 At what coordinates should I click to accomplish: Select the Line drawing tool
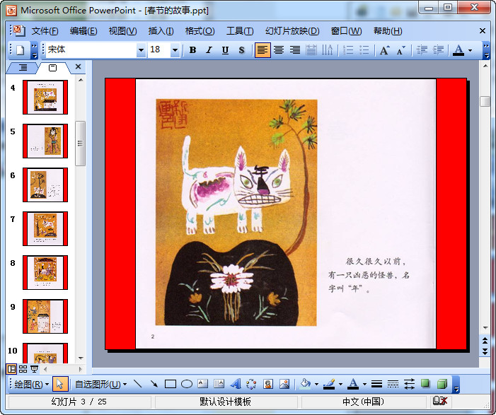tap(137, 385)
